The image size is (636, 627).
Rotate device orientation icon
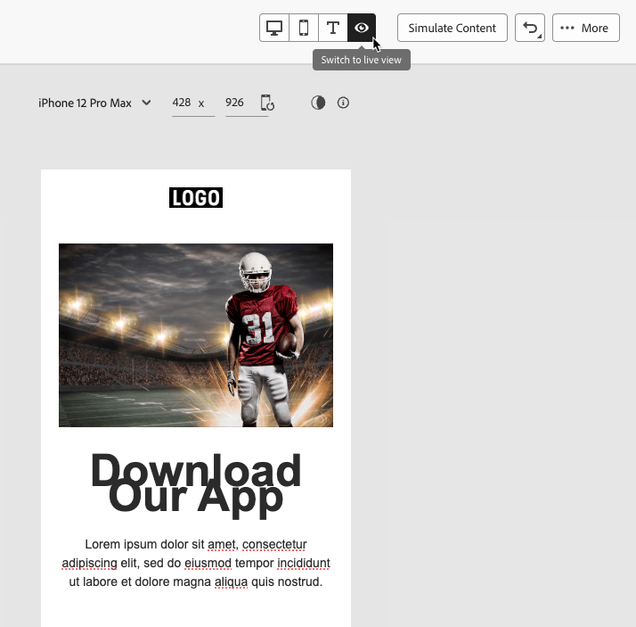coord(267,103)
